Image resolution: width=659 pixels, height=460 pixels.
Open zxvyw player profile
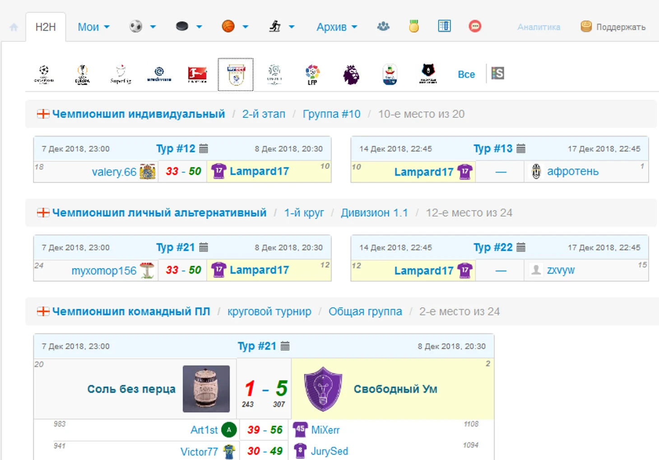(561, 270)
